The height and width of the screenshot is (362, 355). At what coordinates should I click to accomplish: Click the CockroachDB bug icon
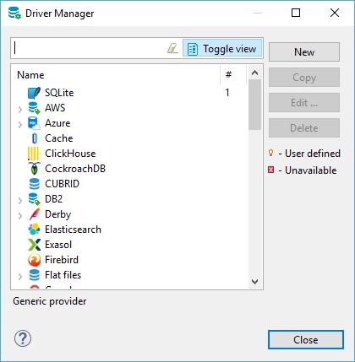coord(34,169)
